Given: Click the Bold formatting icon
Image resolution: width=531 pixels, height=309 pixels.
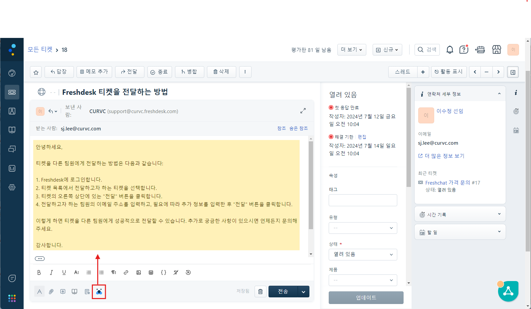Looking at the screenshot, I should (39, 272).
